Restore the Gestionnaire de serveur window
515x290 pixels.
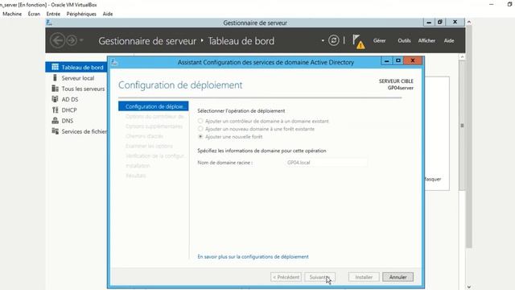440,23
